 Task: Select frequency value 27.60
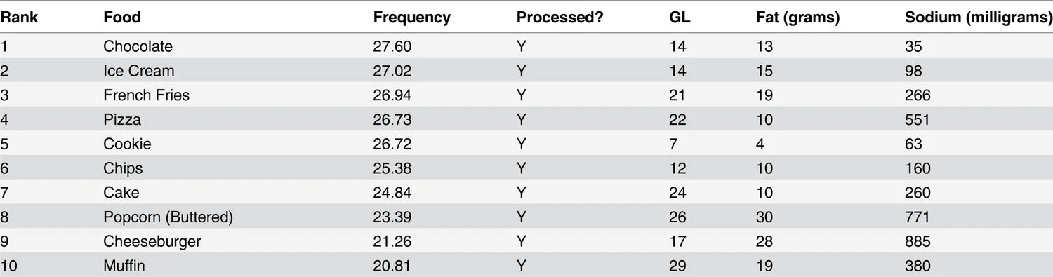[392, 47]
